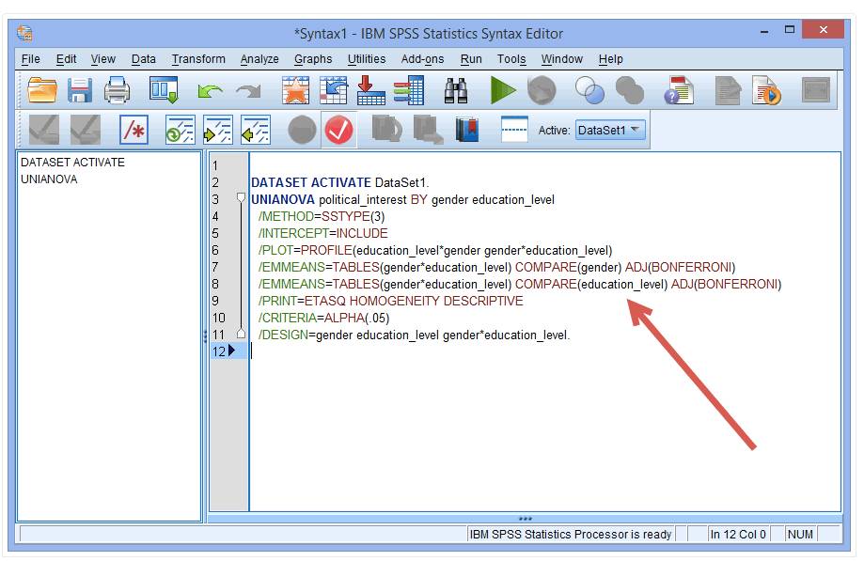The height and width of the screenshot is (561, 864).
Task: Click line number 1 in the gutter
Action: click(x=215, y=165)
